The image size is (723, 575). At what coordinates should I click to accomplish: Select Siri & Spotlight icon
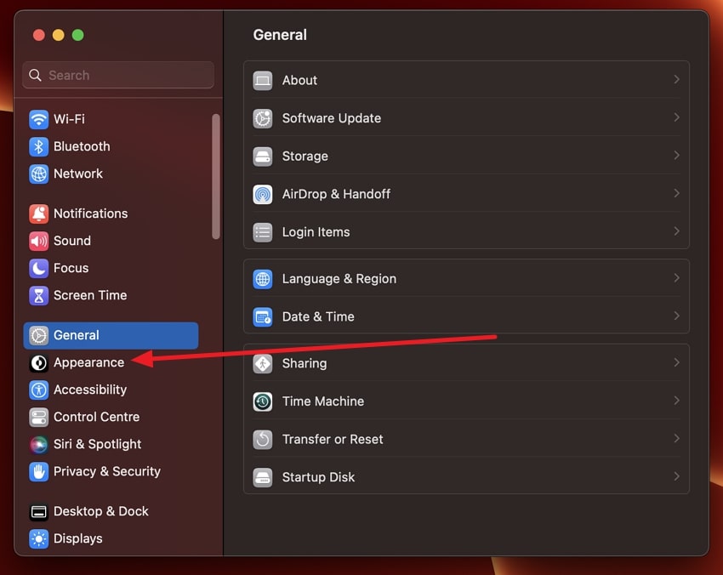(x=37, y=444)
